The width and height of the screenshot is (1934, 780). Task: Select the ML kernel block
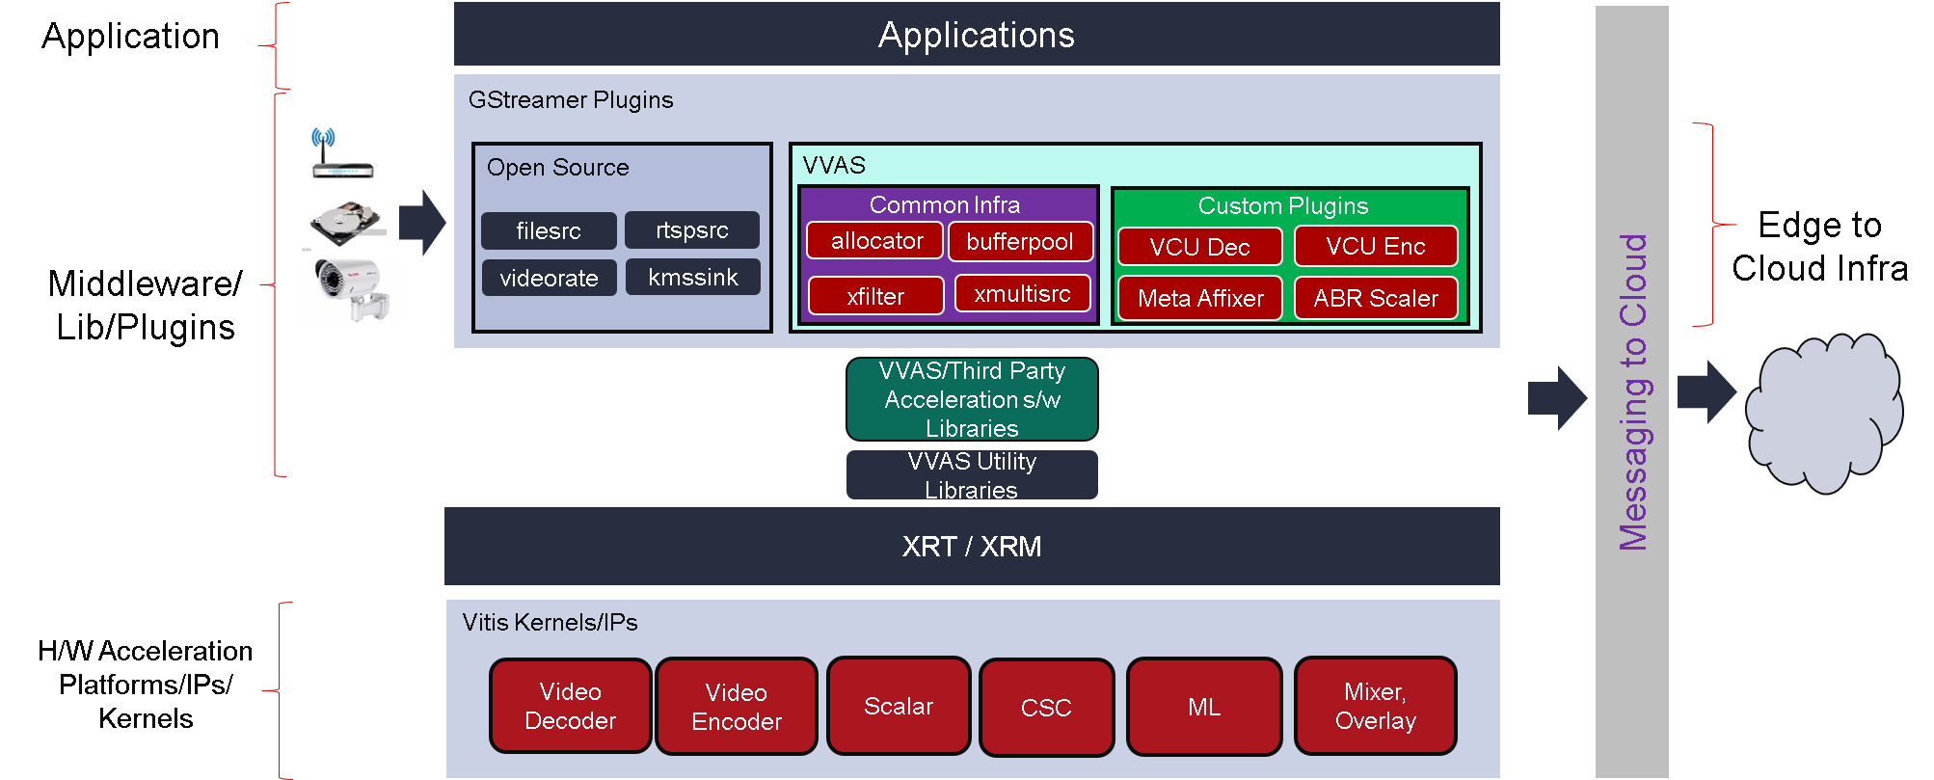pos(1204,707)
